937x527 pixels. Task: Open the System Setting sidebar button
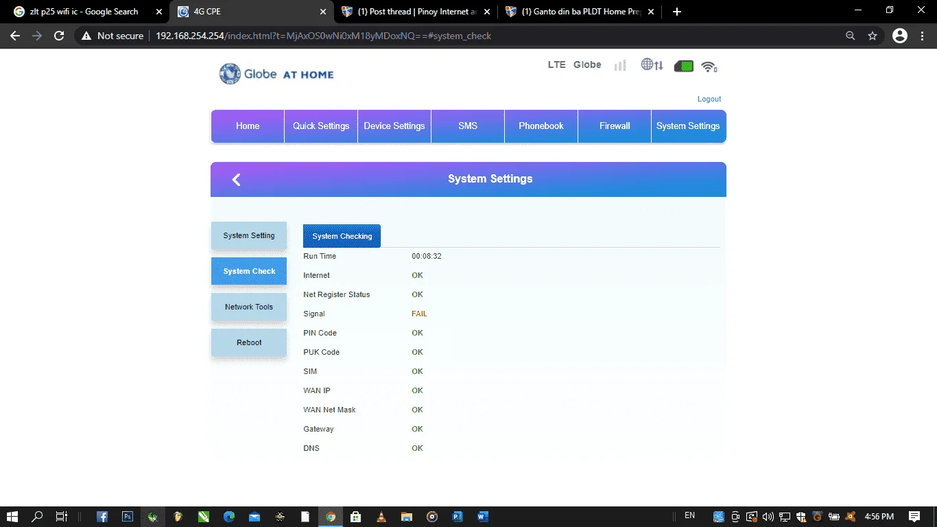249,235
